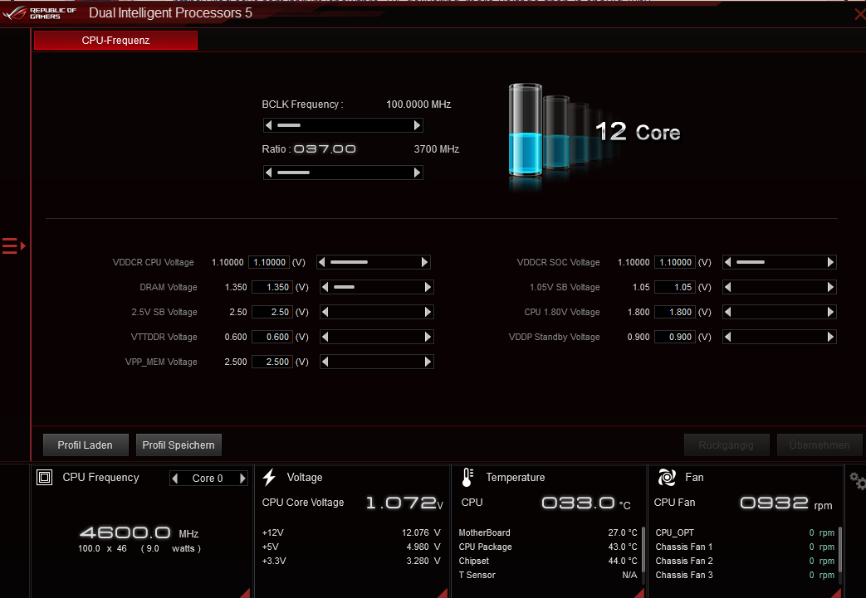
Task: Decrease VDDP Standby Voltage with left arrow
Action: (x=727, y=337)
